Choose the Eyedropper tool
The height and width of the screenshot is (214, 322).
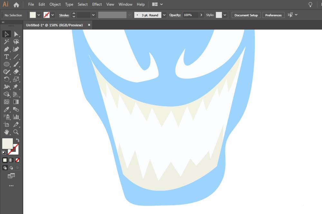click(6, 109)
